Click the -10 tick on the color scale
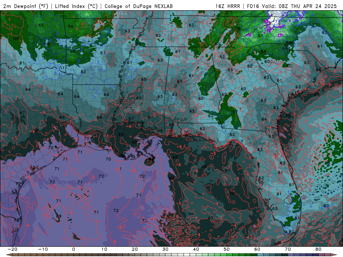Viewport: 343px width, 257px height. (43, 249)
